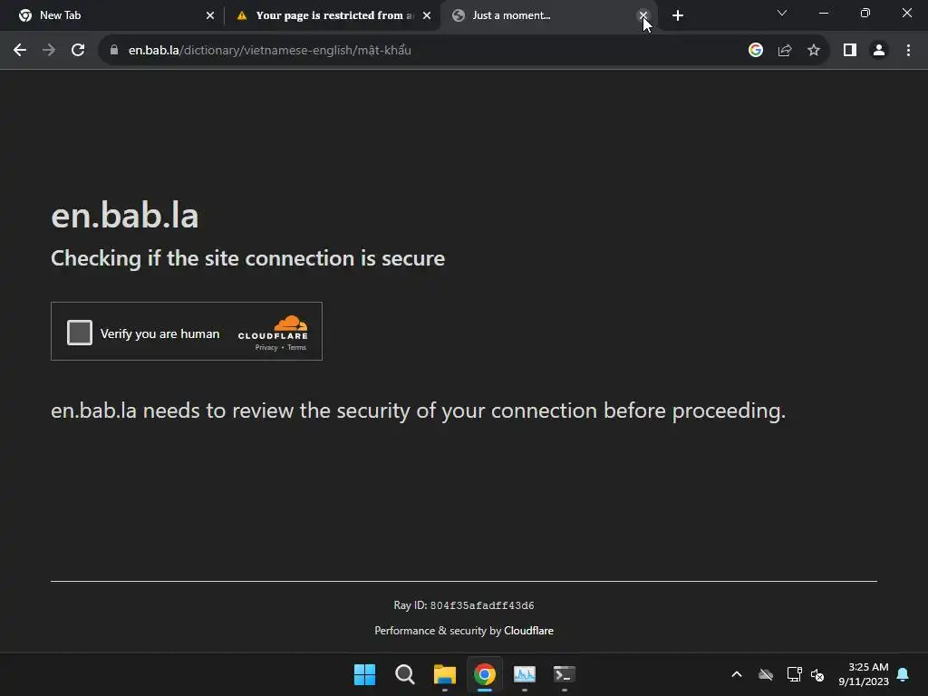The width and height of the screenshot is (928, 696).
Task: Open the Chrome profile menu
Action: pyautogui.click(x=879, y=51)
